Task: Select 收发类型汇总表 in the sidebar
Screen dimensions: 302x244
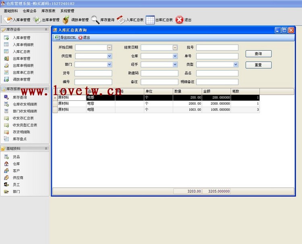Action: (x=25, y=125)
